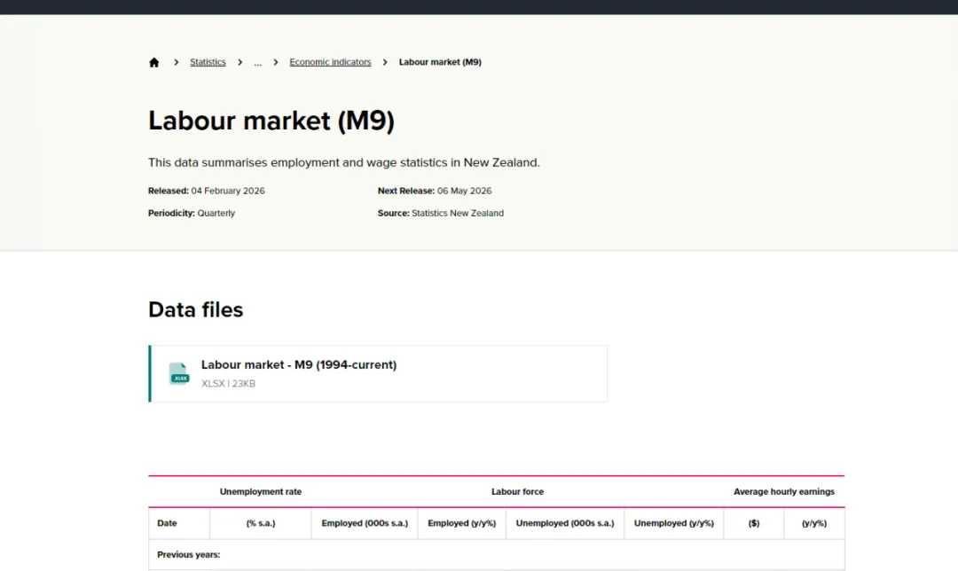
Task: Click the (% s.a.) column header
Action: pos(261,523)
